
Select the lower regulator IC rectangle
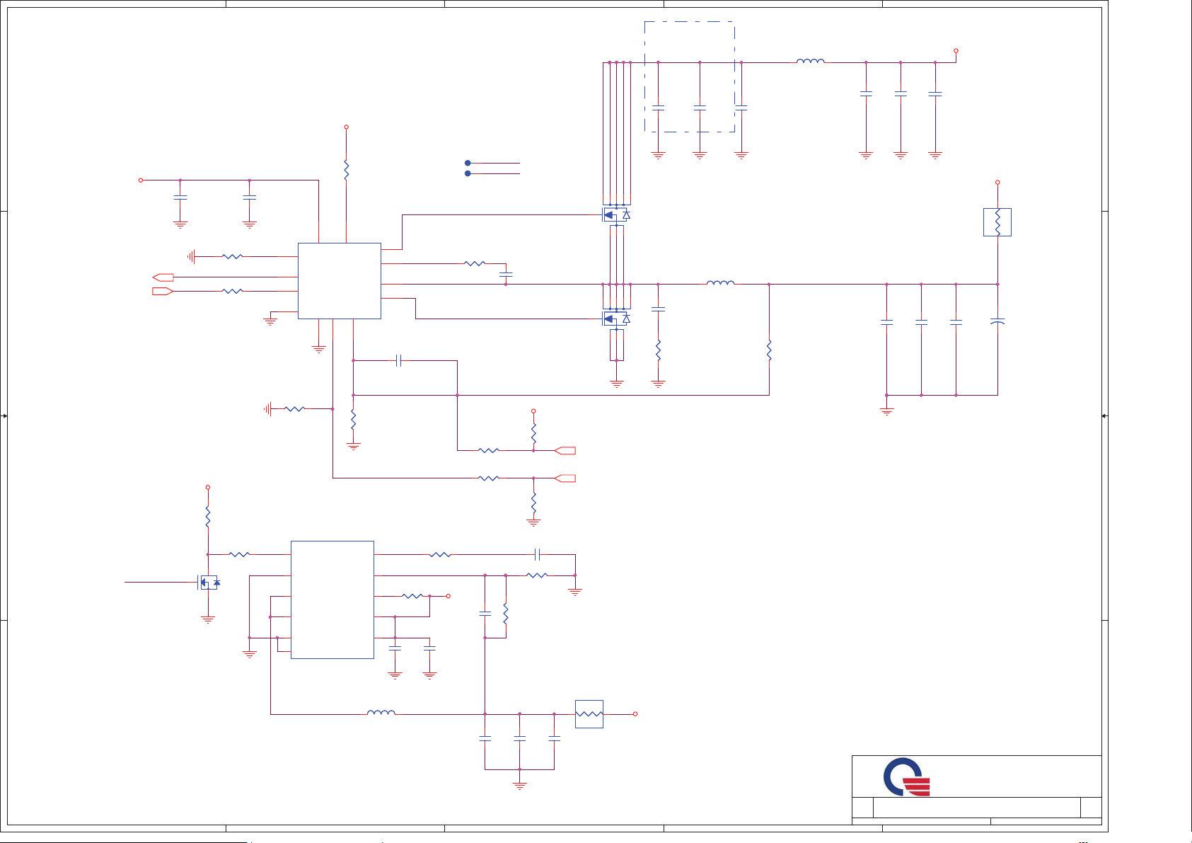[332, 600]
